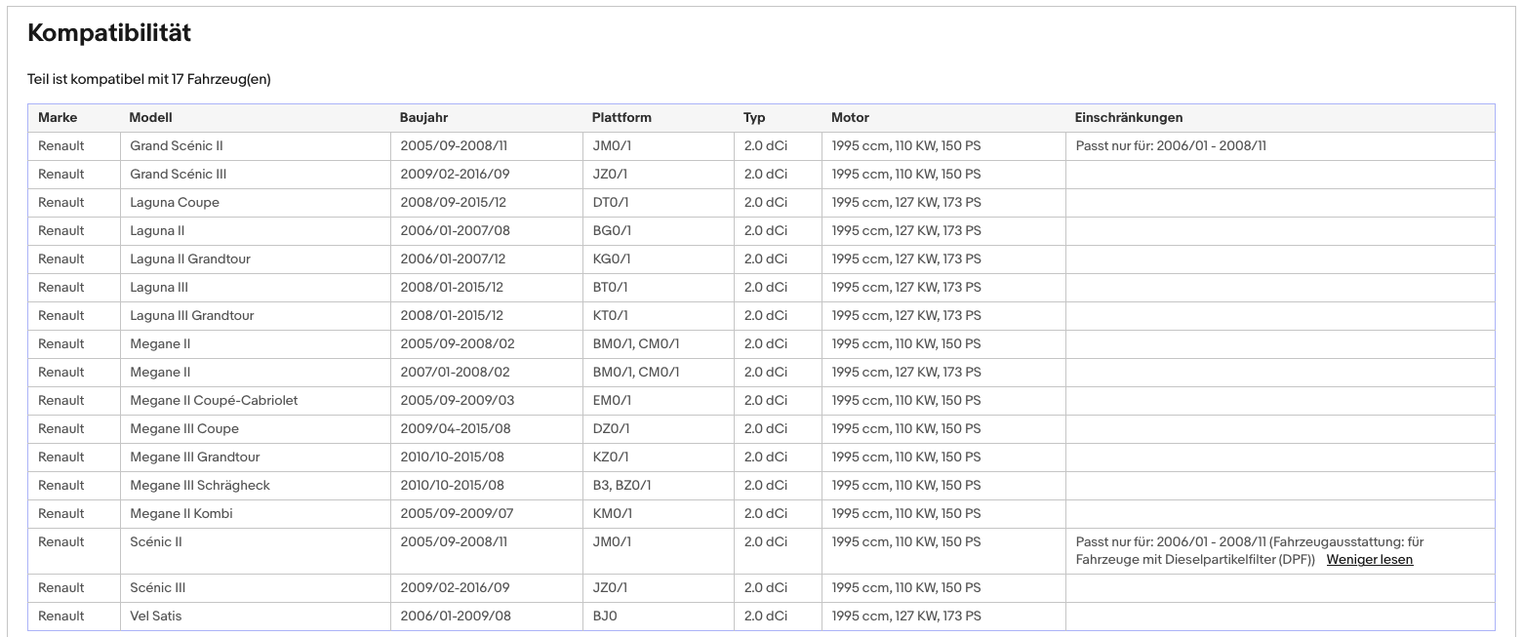The image size is (1523, 637).
Task: Select the 'Scénic III' model cell
Action: click(x=256, y=587)
